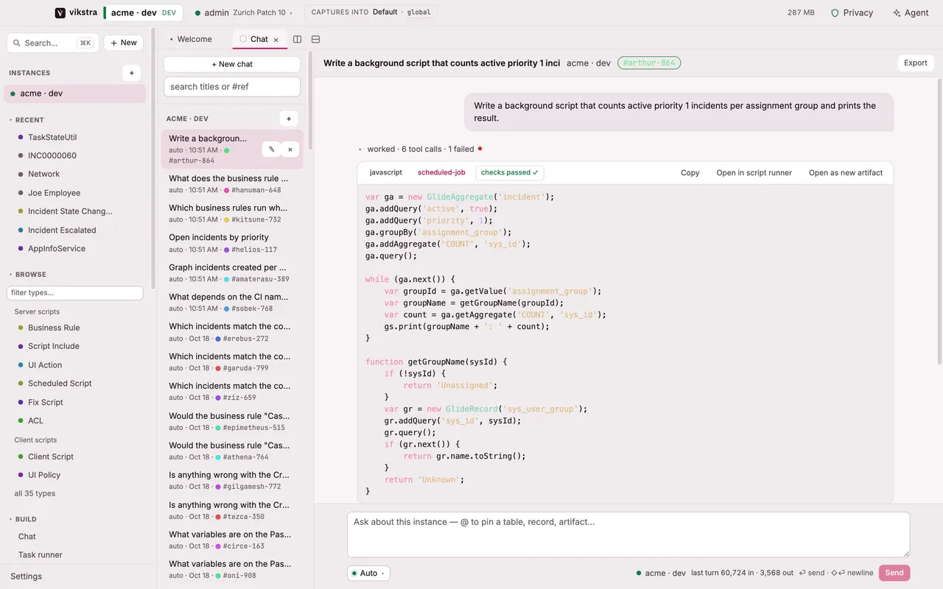
Task: Click the vikstra logo icon
Action: (x=60, y=13)
